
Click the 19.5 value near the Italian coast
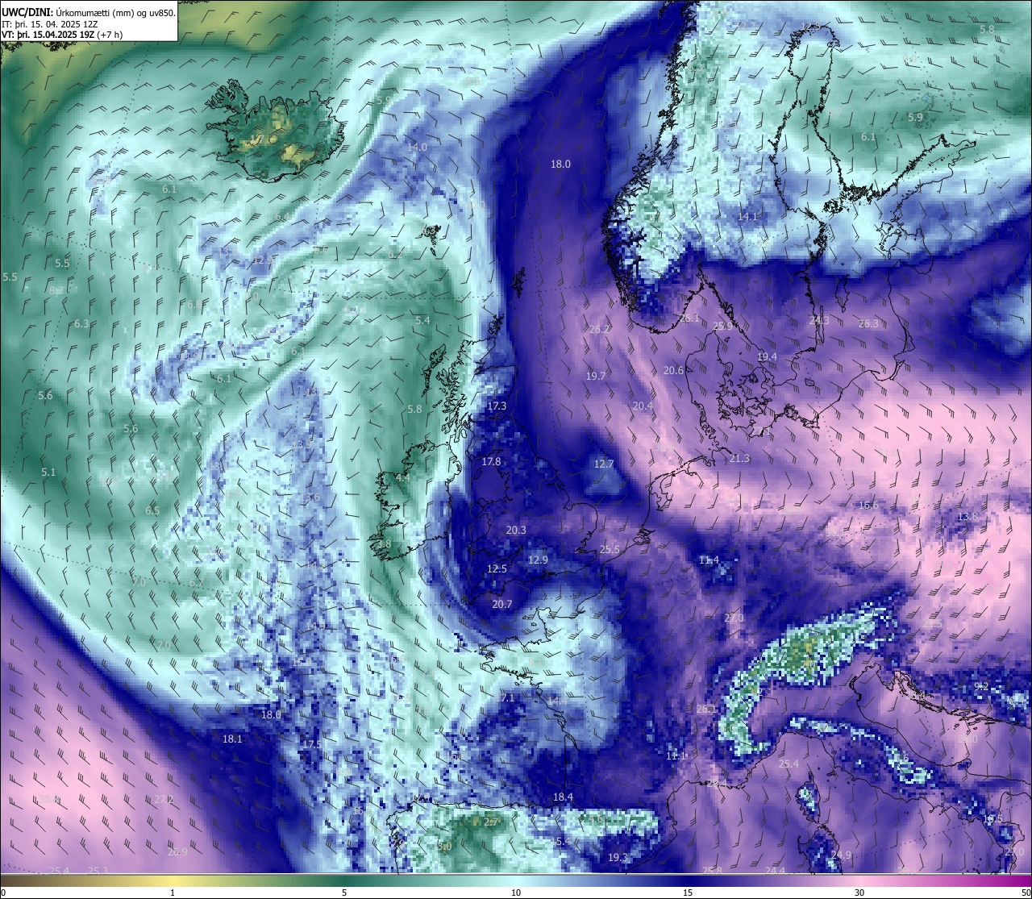click(x=992, y=819)
